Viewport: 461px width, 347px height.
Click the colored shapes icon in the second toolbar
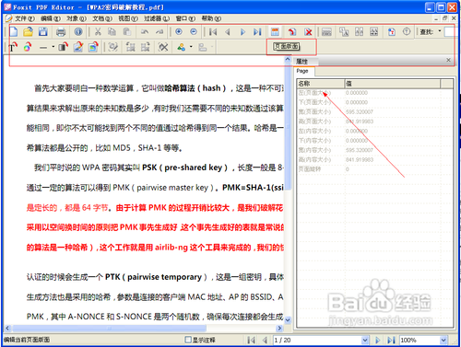point(181,47)
